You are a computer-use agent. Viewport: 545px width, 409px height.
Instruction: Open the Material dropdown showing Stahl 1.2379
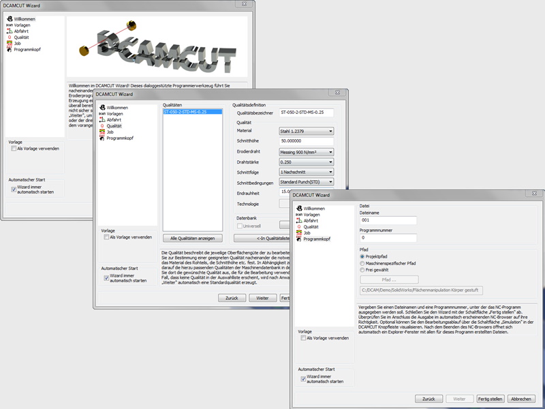306,131
